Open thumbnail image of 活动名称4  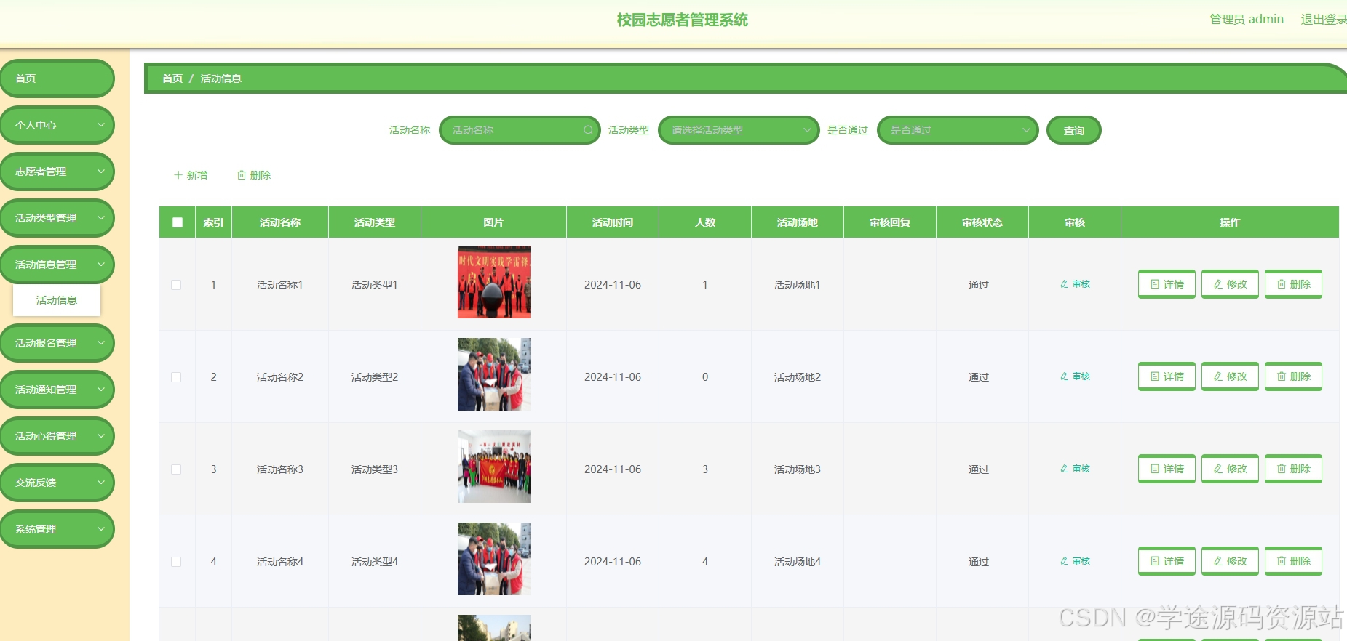(494, 559)
